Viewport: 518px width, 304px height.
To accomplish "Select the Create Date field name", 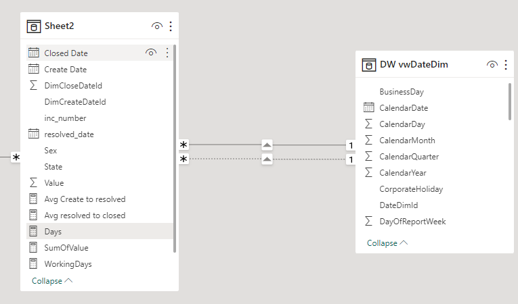I will [x=66, y=69].
